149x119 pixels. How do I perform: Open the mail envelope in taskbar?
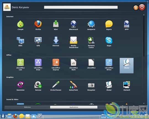point(28,116)
